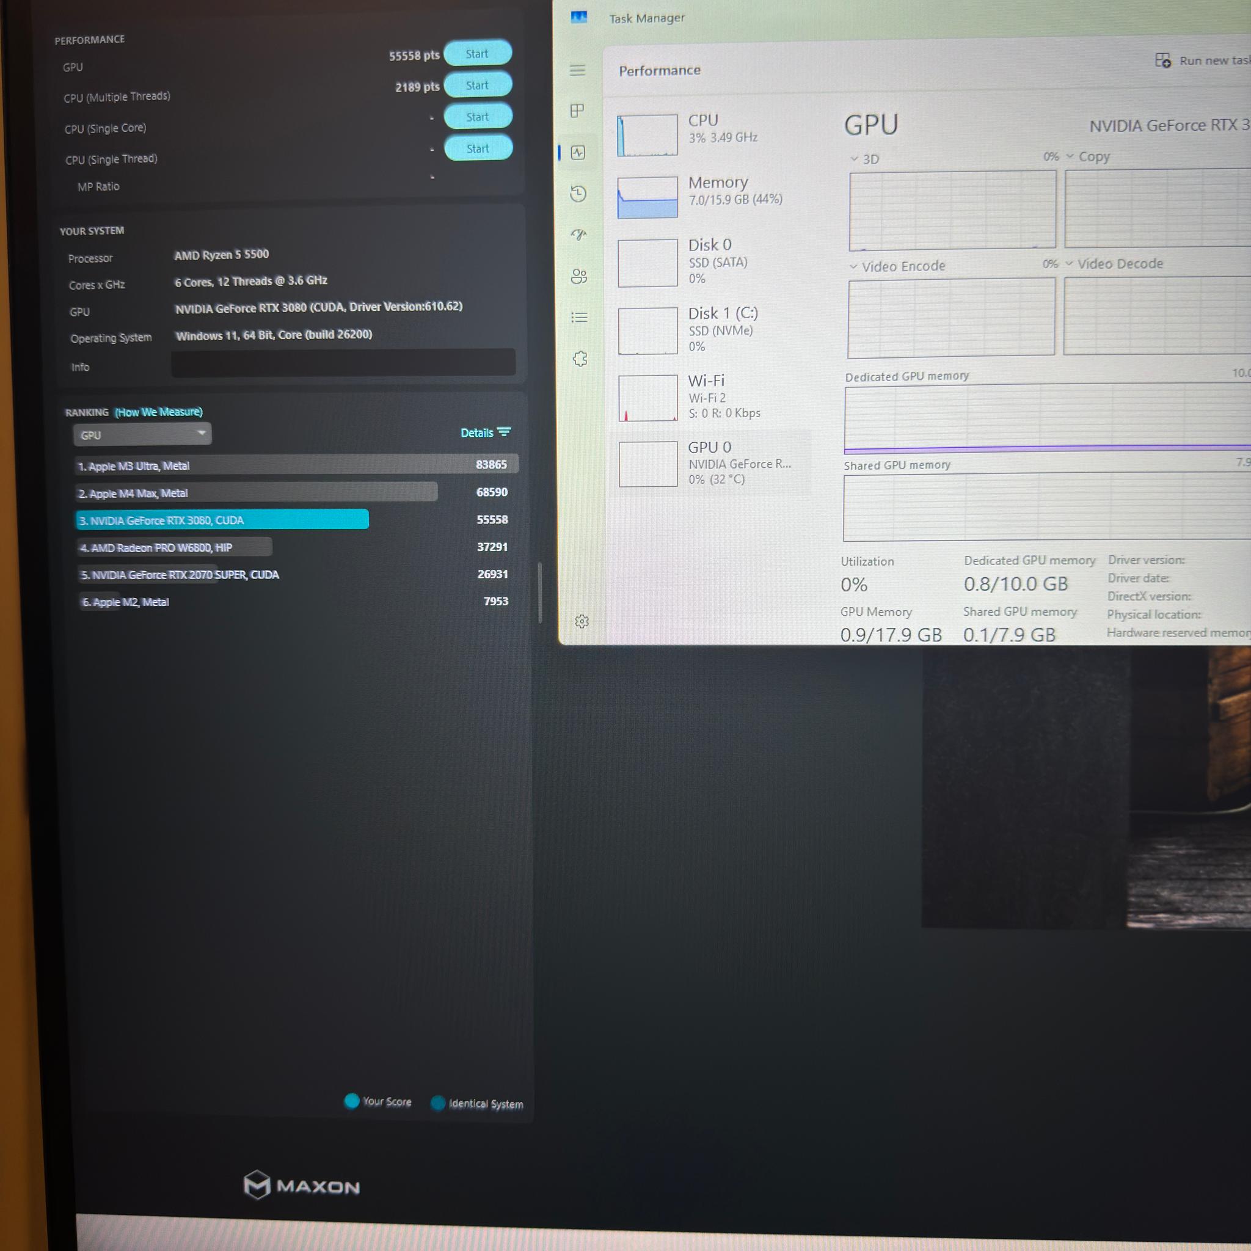
Task: Select the AMD Radeon PRO W6800, HIP row
Action: pyautogui.click(x=293, y=547)
